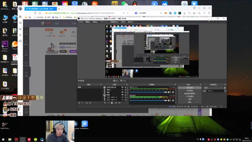Click the transition duration stepper arrows

click(x=225, y=91)
